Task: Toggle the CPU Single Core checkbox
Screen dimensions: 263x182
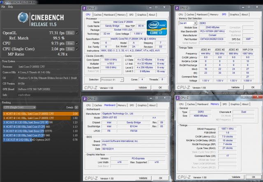Action: coord(77,49)
